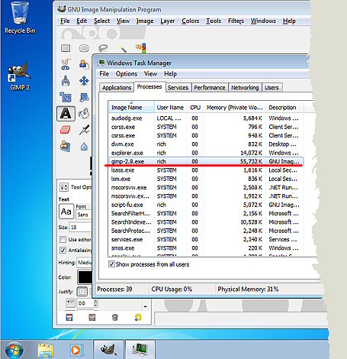The height and width of the screenshot is (359, 347).
Task: Open the Image menu in GIMP
Action: 145,21
